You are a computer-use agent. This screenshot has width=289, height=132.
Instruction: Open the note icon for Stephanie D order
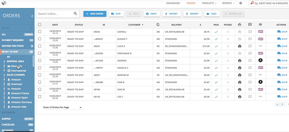click(250, 54)
